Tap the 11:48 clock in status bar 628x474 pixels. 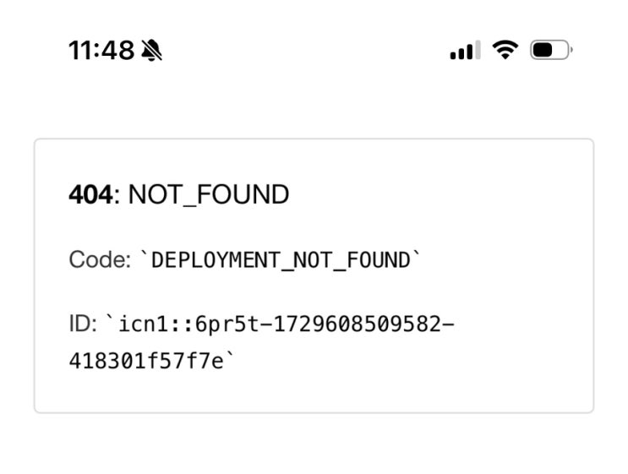point(101,51)
